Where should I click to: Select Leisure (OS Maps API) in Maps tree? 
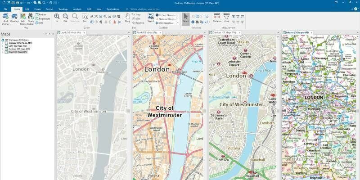tap(20, 43)
